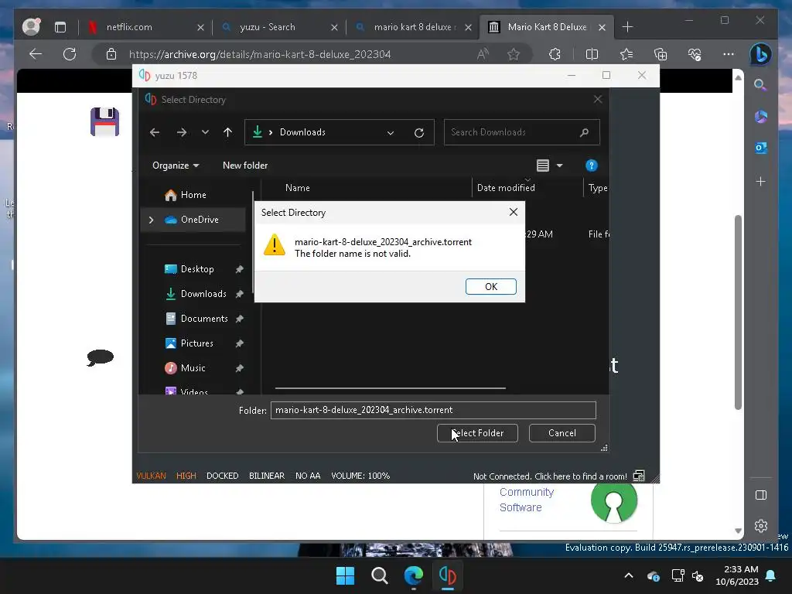Go forward in the file dialog
The image size is (792, 594).
181,132
